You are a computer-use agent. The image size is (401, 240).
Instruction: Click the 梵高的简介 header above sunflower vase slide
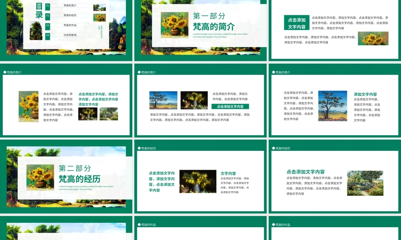click(x=12, y=72)
